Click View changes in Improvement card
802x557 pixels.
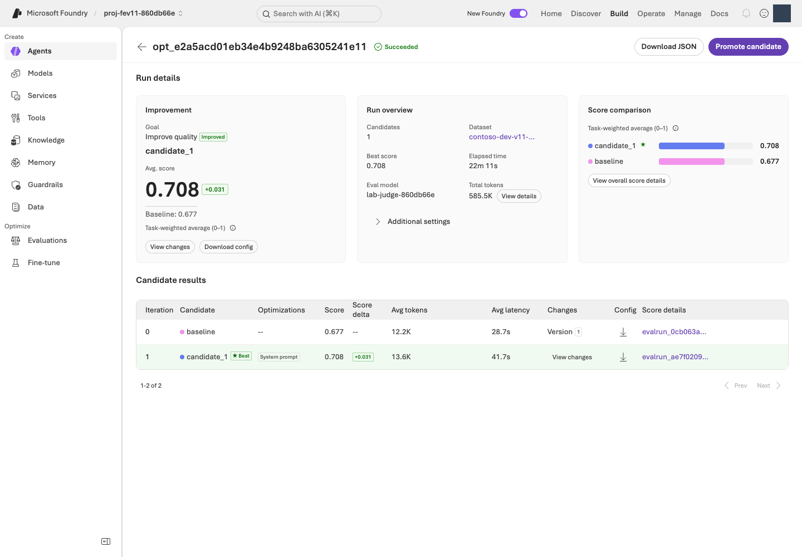170,247
